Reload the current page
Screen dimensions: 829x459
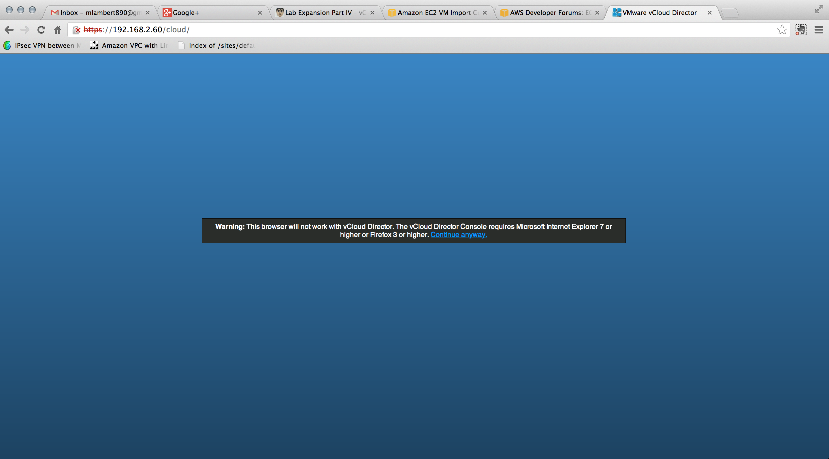coord(41,30)
